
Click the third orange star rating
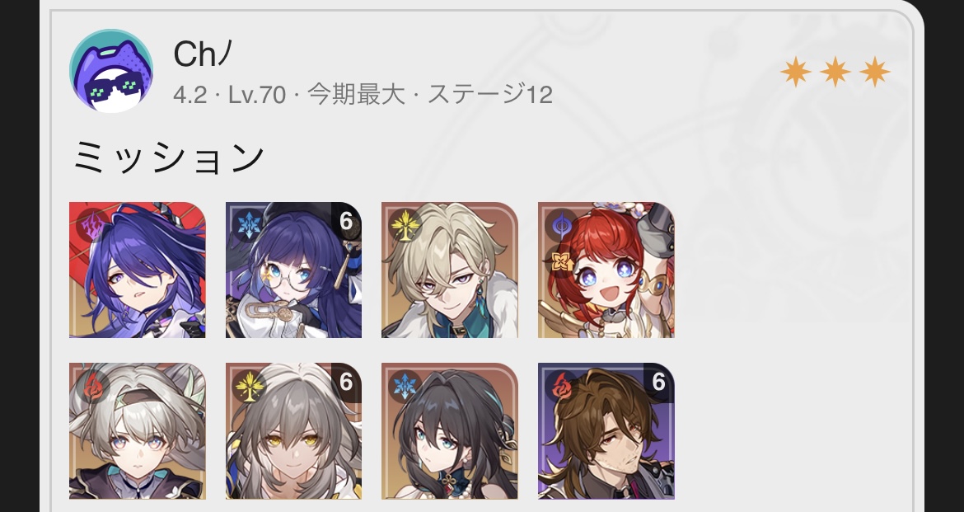point(874,72)
